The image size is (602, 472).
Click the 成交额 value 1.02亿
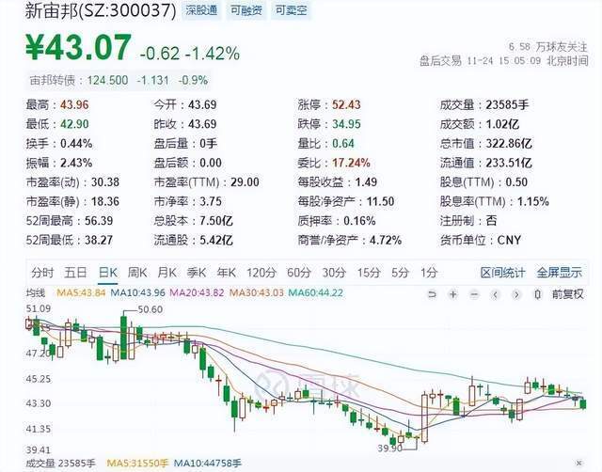(x=502, y=124)
